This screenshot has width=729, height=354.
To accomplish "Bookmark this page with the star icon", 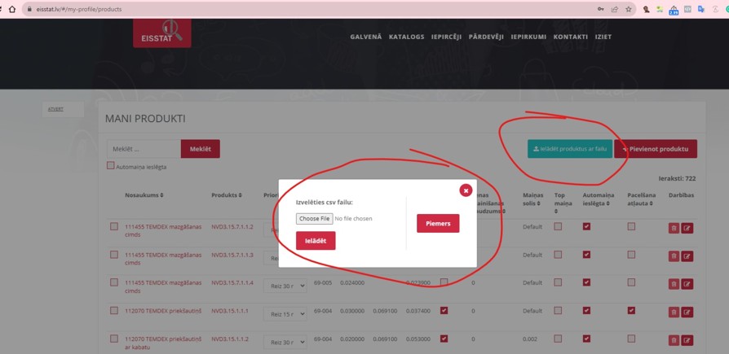I will coord(629,9).
